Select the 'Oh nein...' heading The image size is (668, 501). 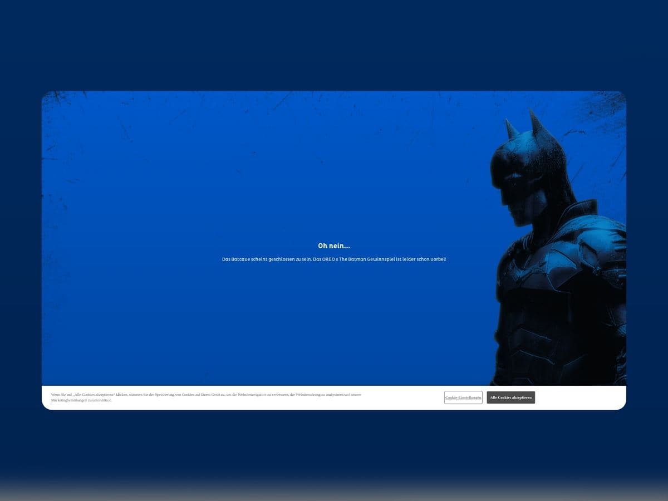[334, 245]
